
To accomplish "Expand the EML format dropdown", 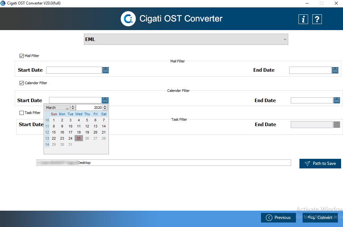I will [186, 39].
